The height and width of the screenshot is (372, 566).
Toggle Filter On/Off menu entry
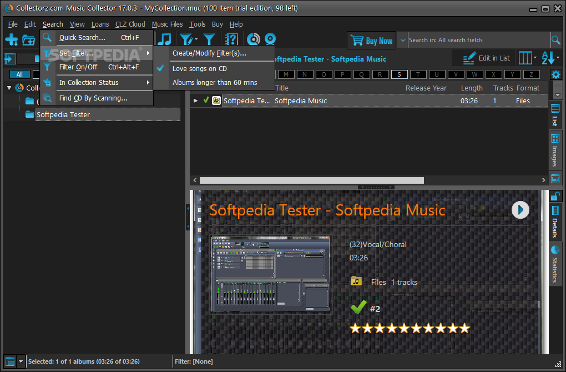97,67
